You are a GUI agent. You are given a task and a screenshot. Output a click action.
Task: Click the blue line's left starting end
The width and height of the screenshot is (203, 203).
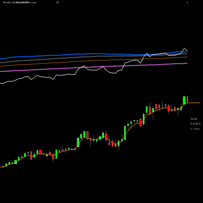coord(1,59)
